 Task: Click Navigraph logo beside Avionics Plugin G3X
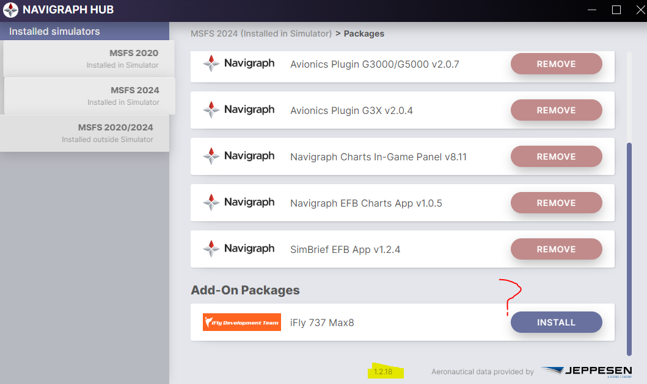(238, 110)
